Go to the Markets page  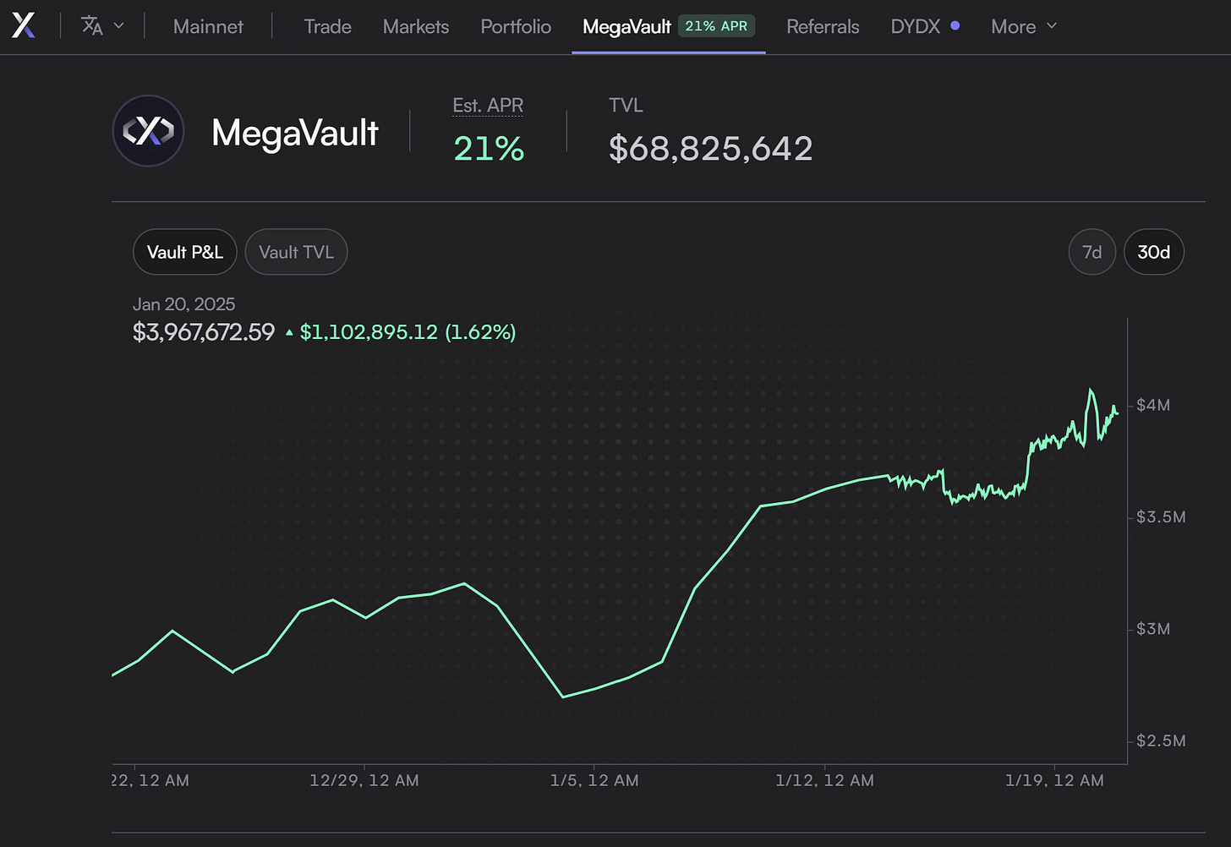click(416, 26)
